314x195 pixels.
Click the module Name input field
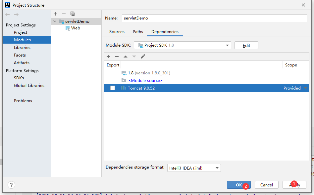(x=214, y=18)
